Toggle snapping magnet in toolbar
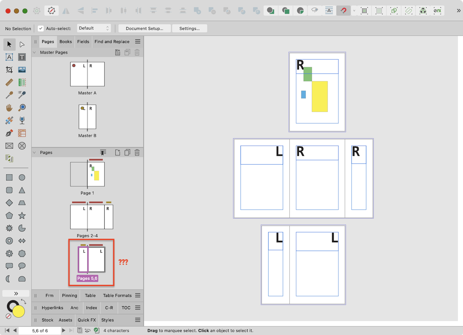Viewport: 463px width, 335px height. [x=343, y=11]
